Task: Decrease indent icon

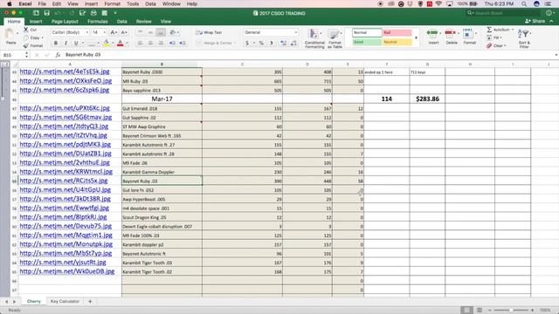Action: tap(172, 43)
